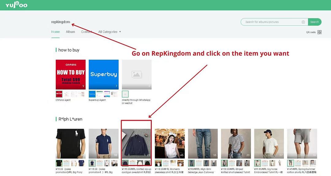Open the Superbuy album cover
The width and height of the screenshot is (331, 176).
(x=104, y=75)
